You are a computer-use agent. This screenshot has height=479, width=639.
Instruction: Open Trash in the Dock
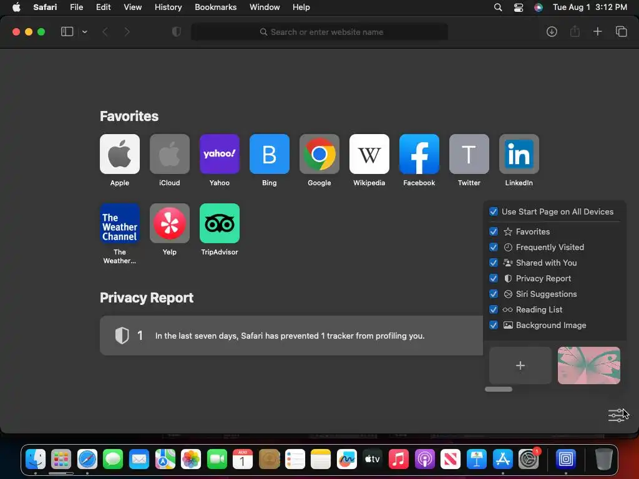604,460
